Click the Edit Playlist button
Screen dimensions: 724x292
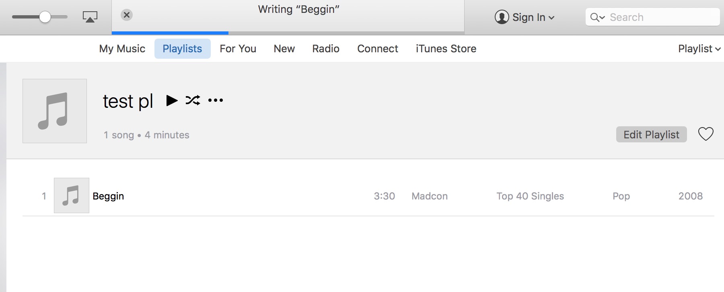click(651, 134)
